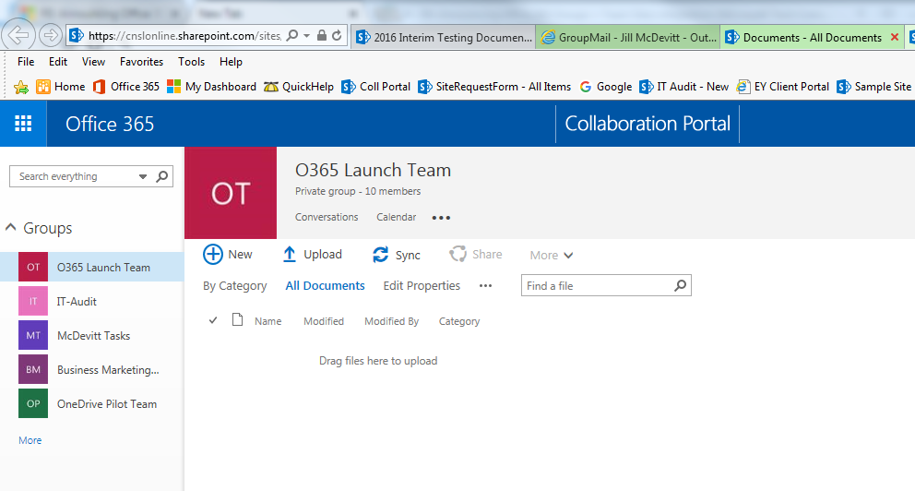Collapse the Groups section chevron
The image size is (915, 491).
coord(10,228)
